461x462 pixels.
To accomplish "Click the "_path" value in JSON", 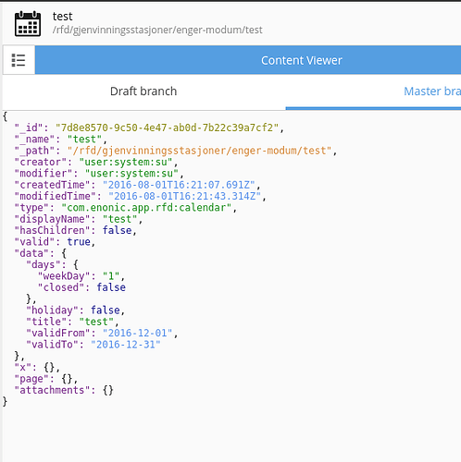I will [x=199, y=151].
